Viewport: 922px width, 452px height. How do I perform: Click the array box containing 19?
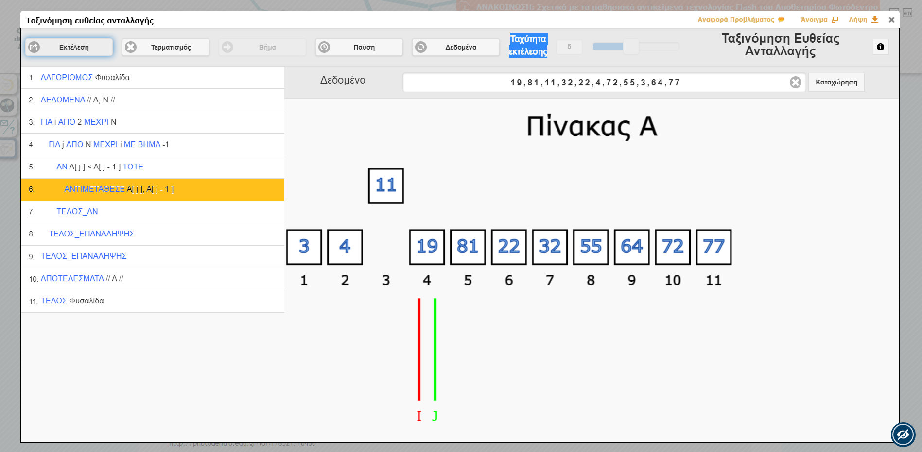pyautogui.click(x=427, y=247)
